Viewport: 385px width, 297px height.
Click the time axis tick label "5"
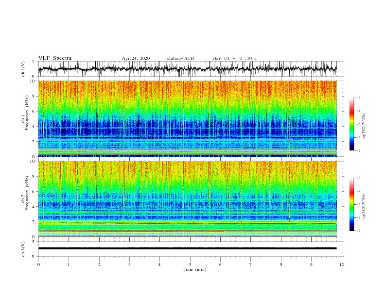[x=190, y=264]
